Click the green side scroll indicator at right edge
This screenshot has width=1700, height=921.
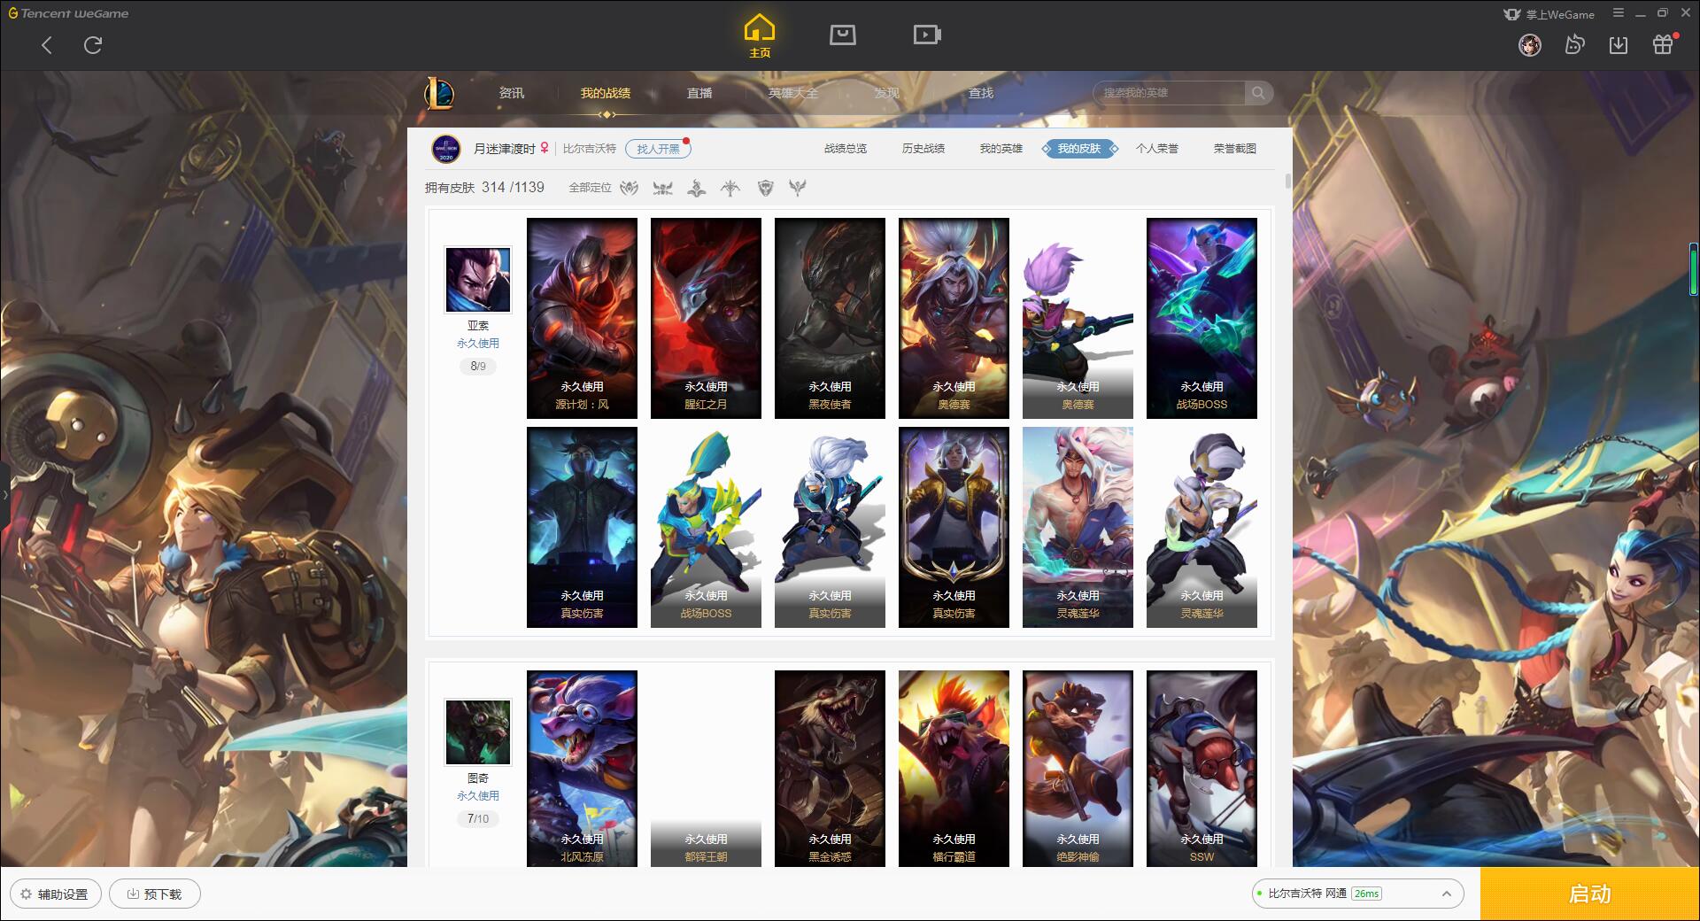pyautogui.click(x=1694, y=268)
